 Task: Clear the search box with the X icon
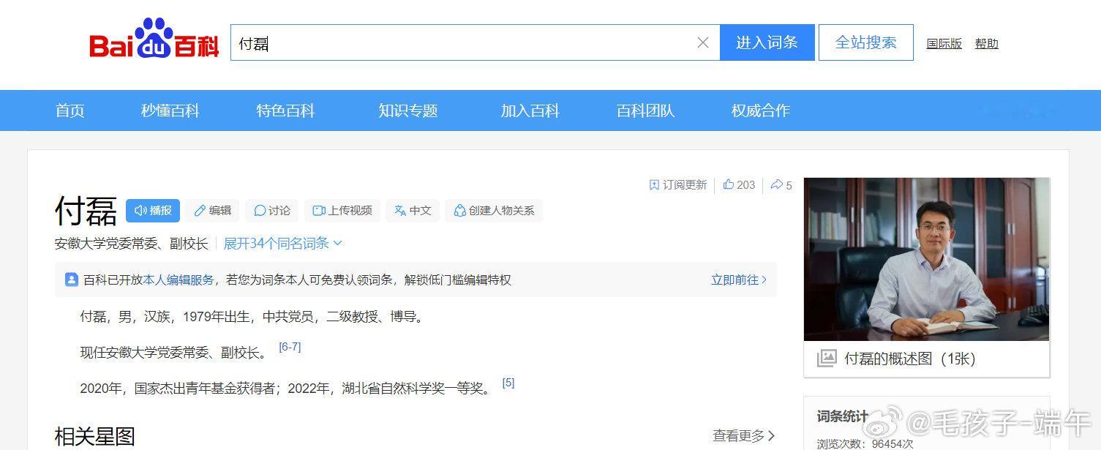coord(703,42)
